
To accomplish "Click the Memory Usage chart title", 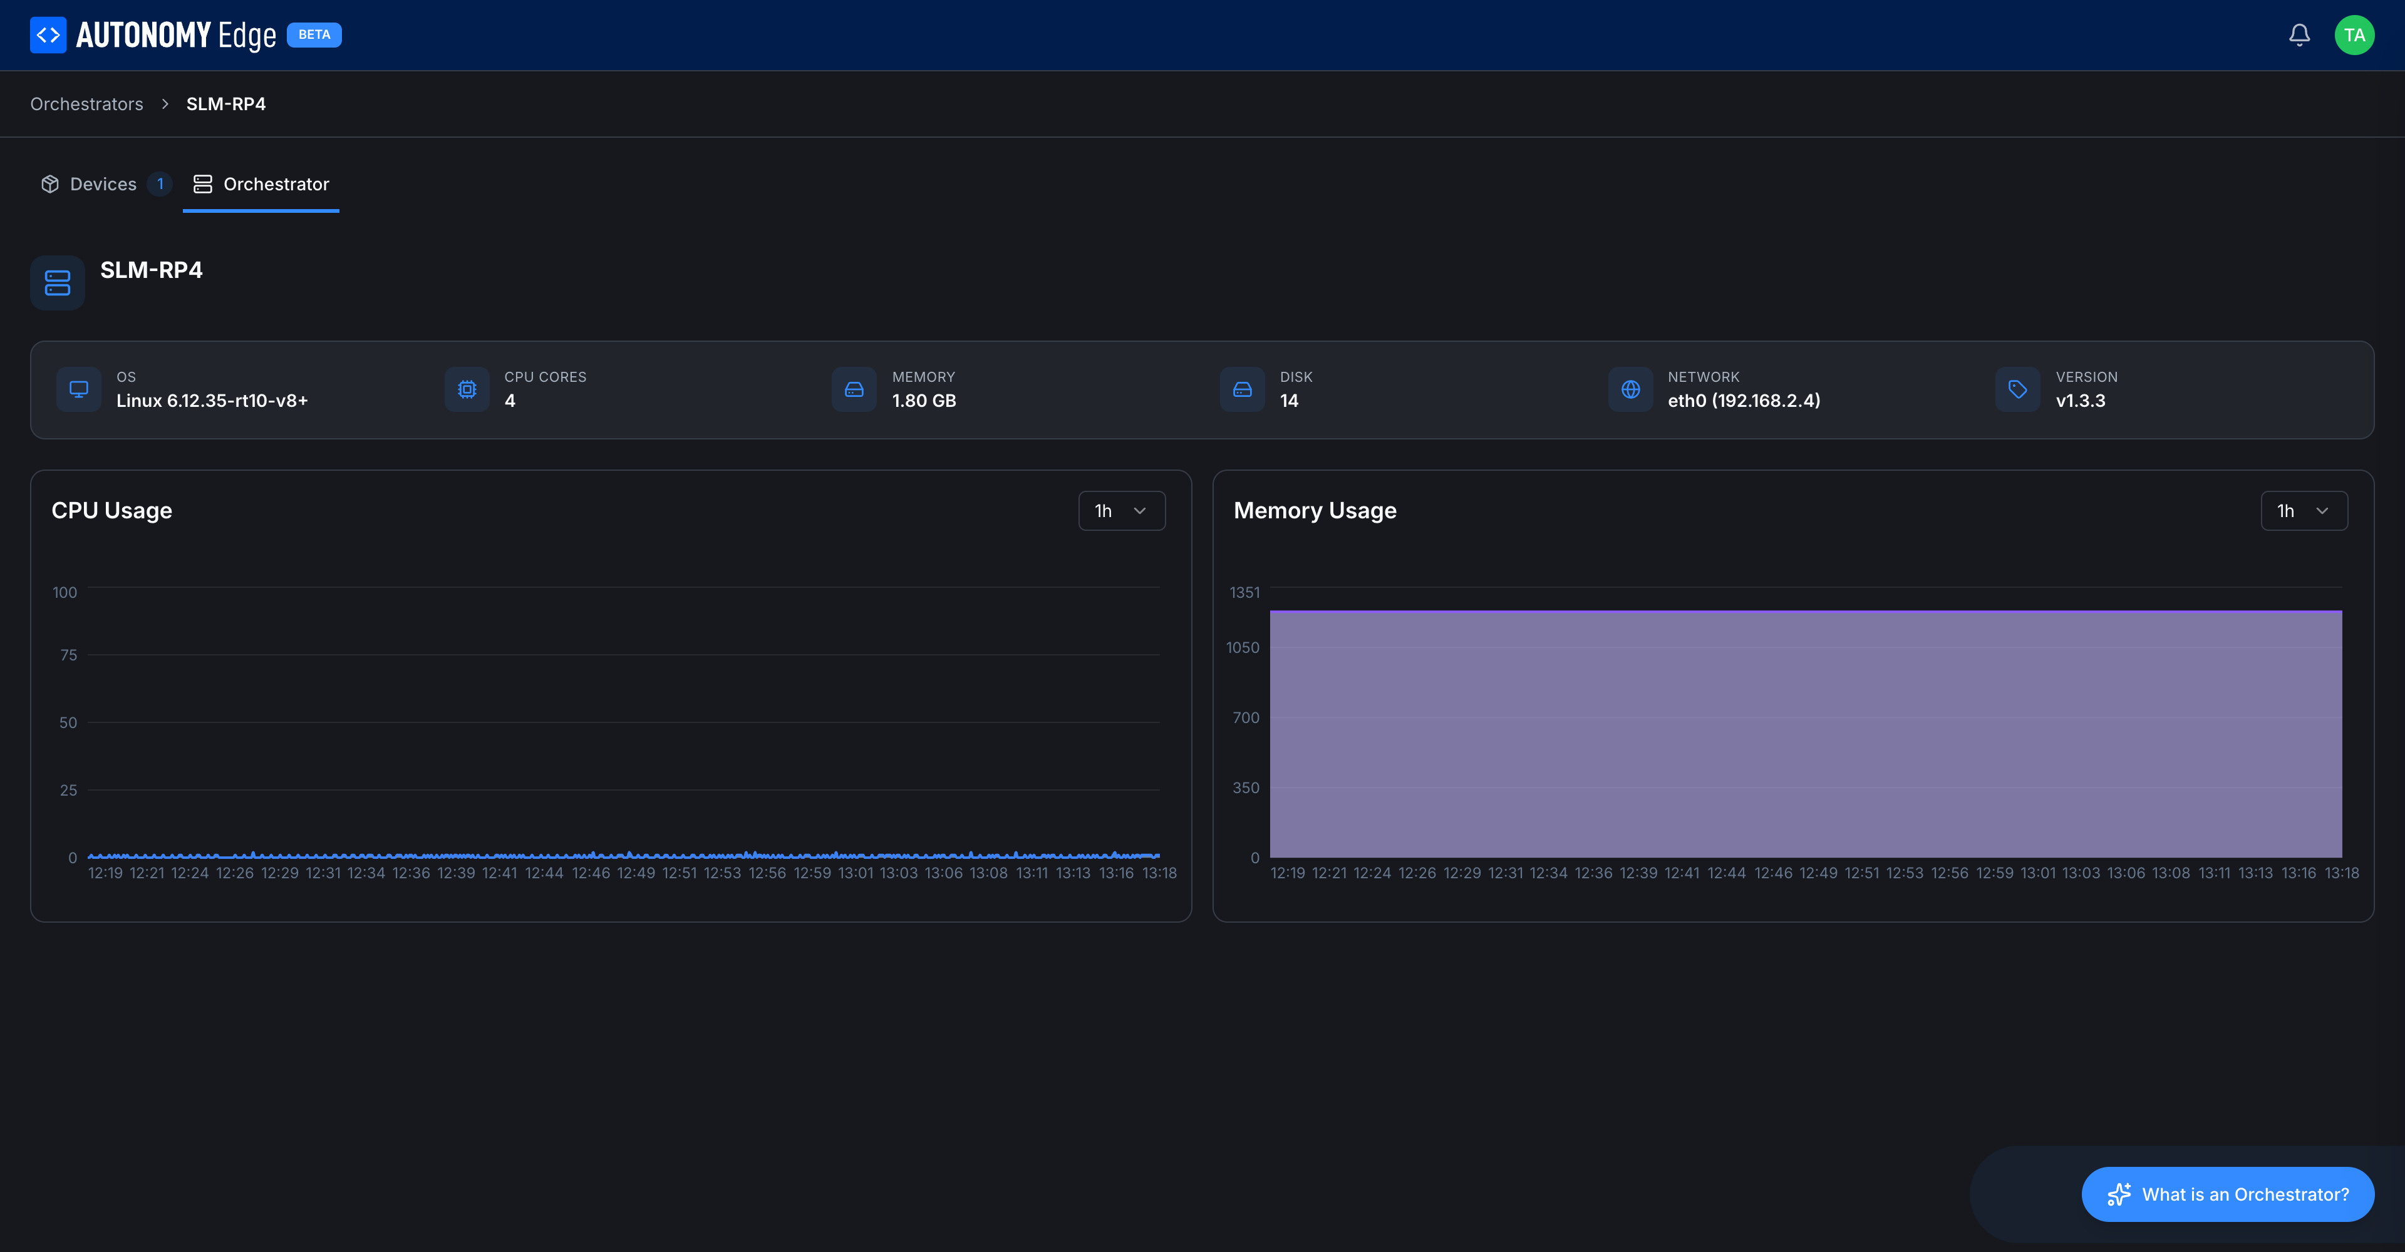I will [x=1315, y=510].
